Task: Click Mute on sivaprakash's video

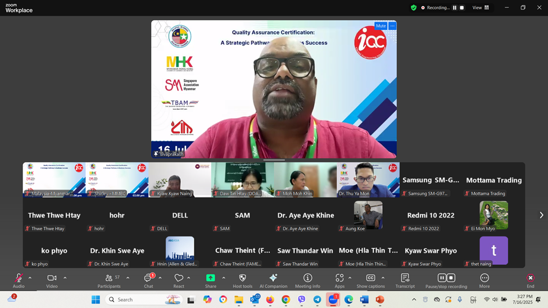Action: pos(381,26)
